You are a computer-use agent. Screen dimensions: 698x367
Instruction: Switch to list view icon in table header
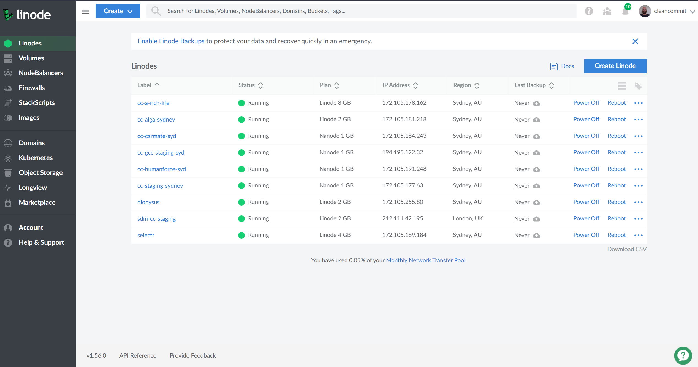pos(622,86)
